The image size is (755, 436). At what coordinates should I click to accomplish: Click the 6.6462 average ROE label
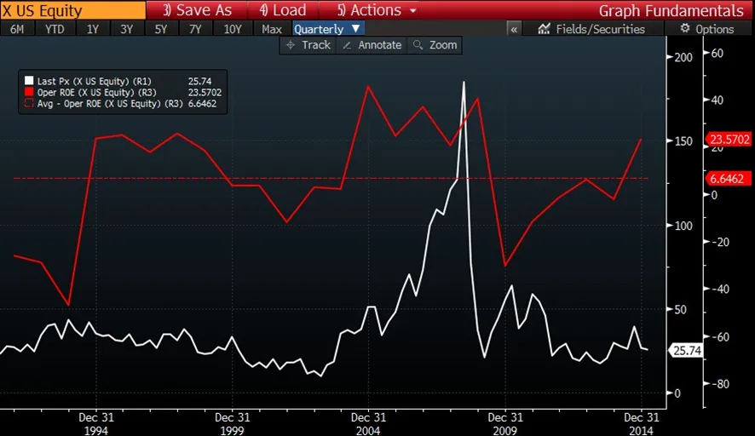pyautogui.click(x=728, y=179)
